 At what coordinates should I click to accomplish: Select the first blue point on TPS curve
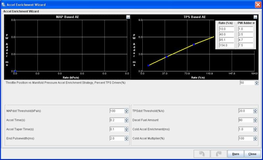click(148, 66)
